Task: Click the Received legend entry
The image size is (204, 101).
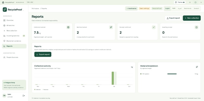Action: tap(45, 90)
